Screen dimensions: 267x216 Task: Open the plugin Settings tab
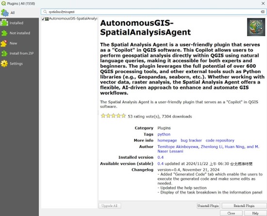[19, 63]
